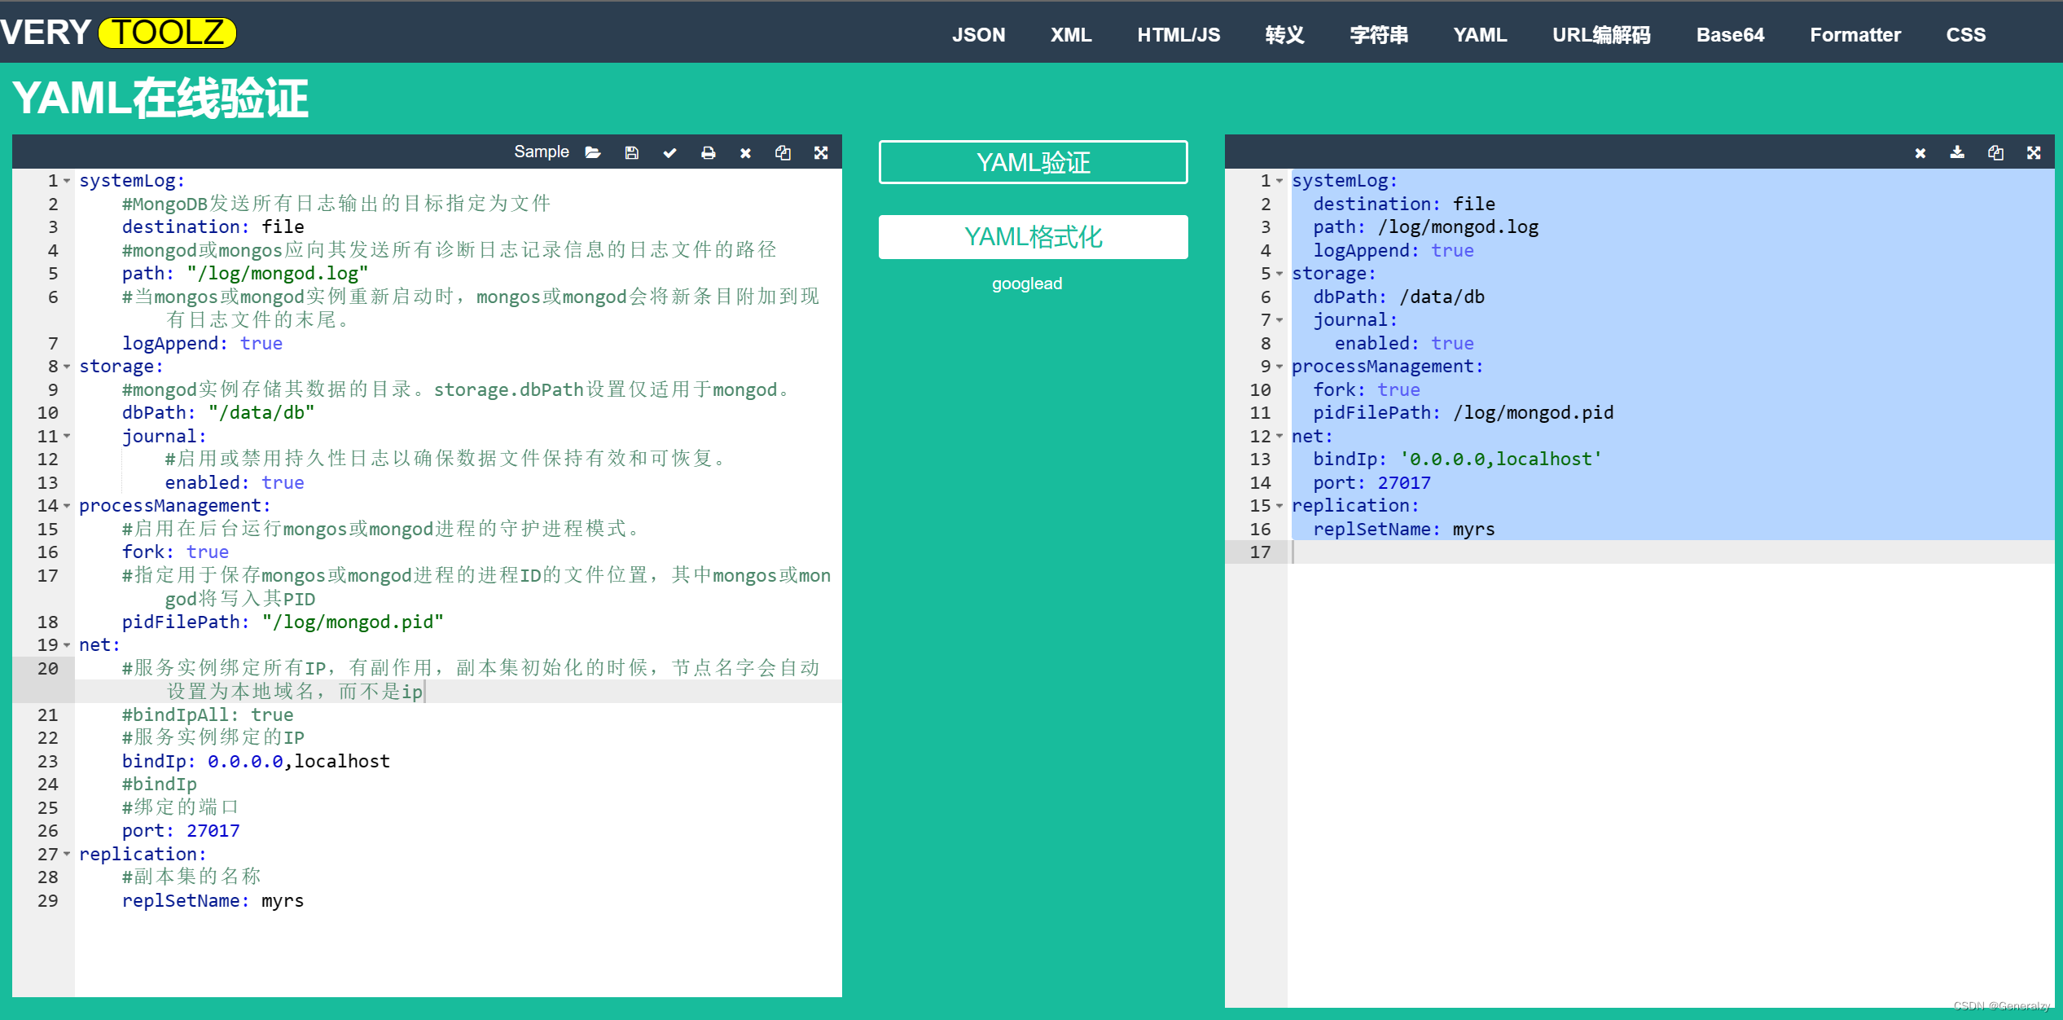2063x1020 pixels.
Task: Click line number 20 in left gutter
Action: (48, 669)
